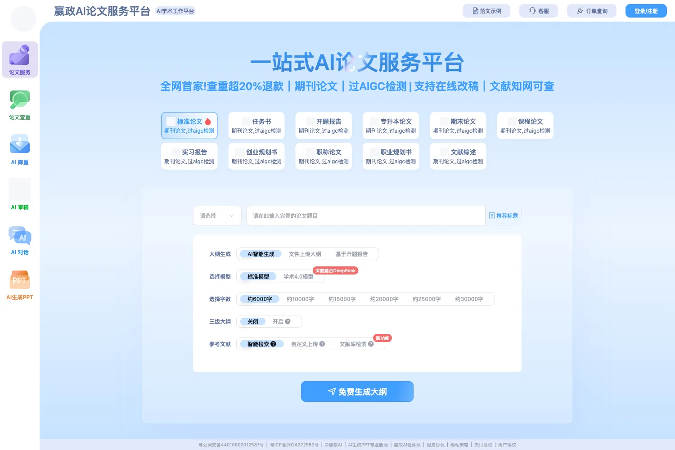Select 文献库检索 for references
Viewport: 675px width, 450px height.
353,344
